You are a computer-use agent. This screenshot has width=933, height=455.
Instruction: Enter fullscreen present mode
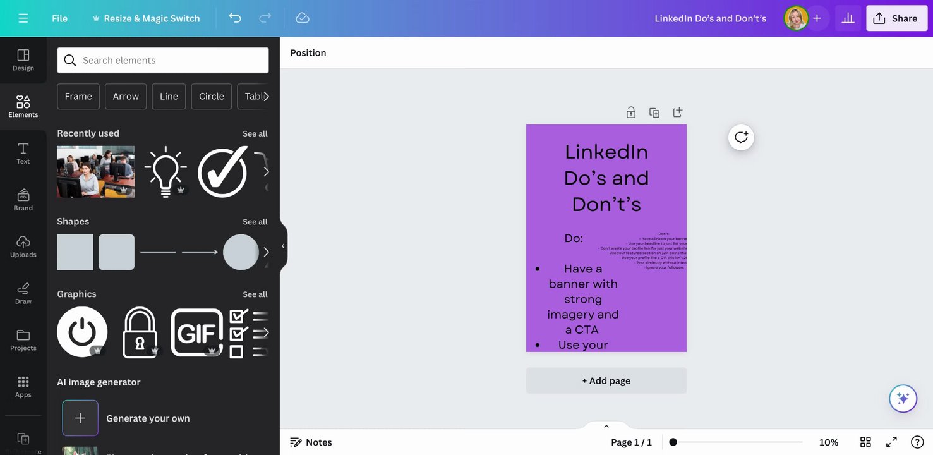(x=891, y=442)
